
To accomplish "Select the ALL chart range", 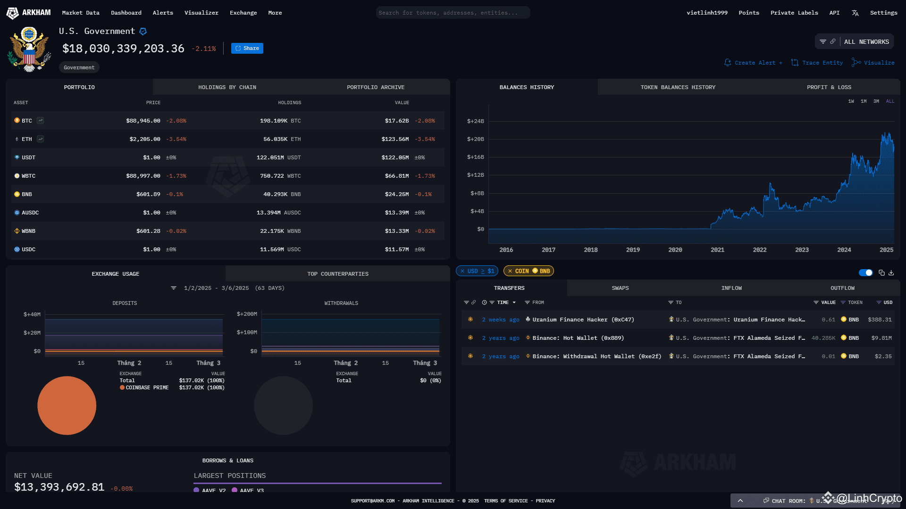I will (890, 101).
